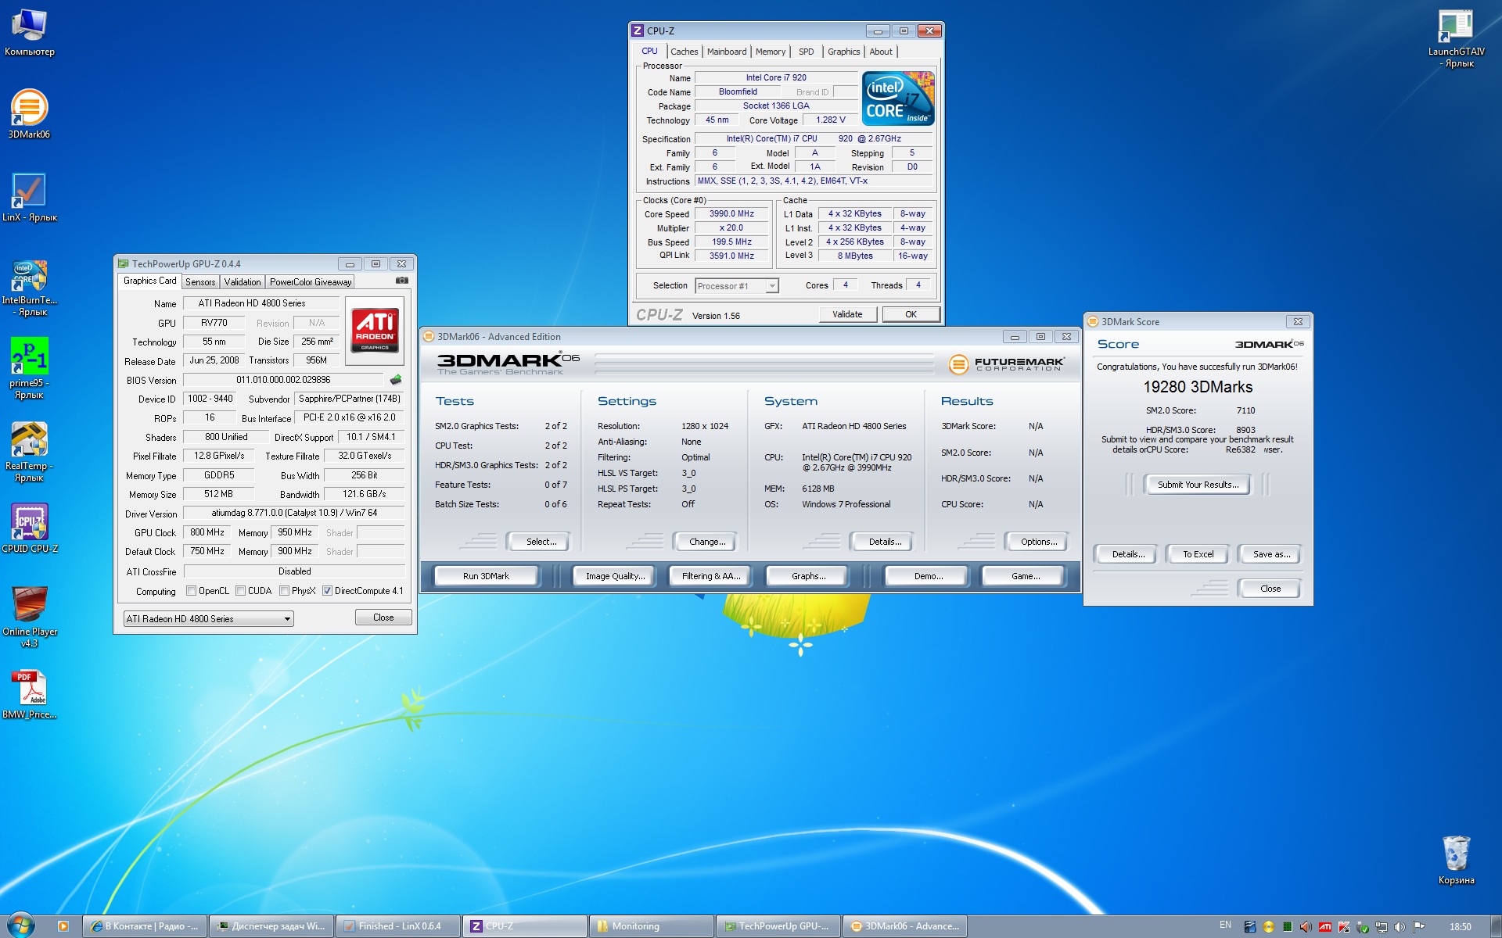Screen dimensions: 1502x938
Task: Click the network connection tray icon
Action: point(1382,927)
